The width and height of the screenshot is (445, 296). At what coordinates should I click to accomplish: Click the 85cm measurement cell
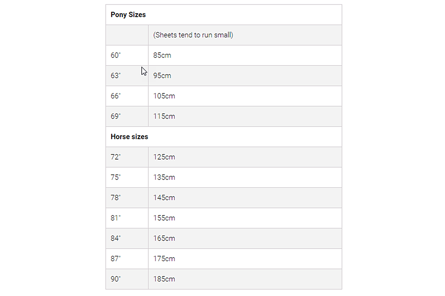click(162, 55)
